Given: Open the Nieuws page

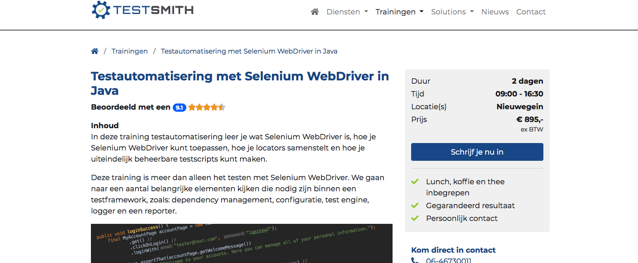Looking at the screenshot, I should click(x=495, y=12).
